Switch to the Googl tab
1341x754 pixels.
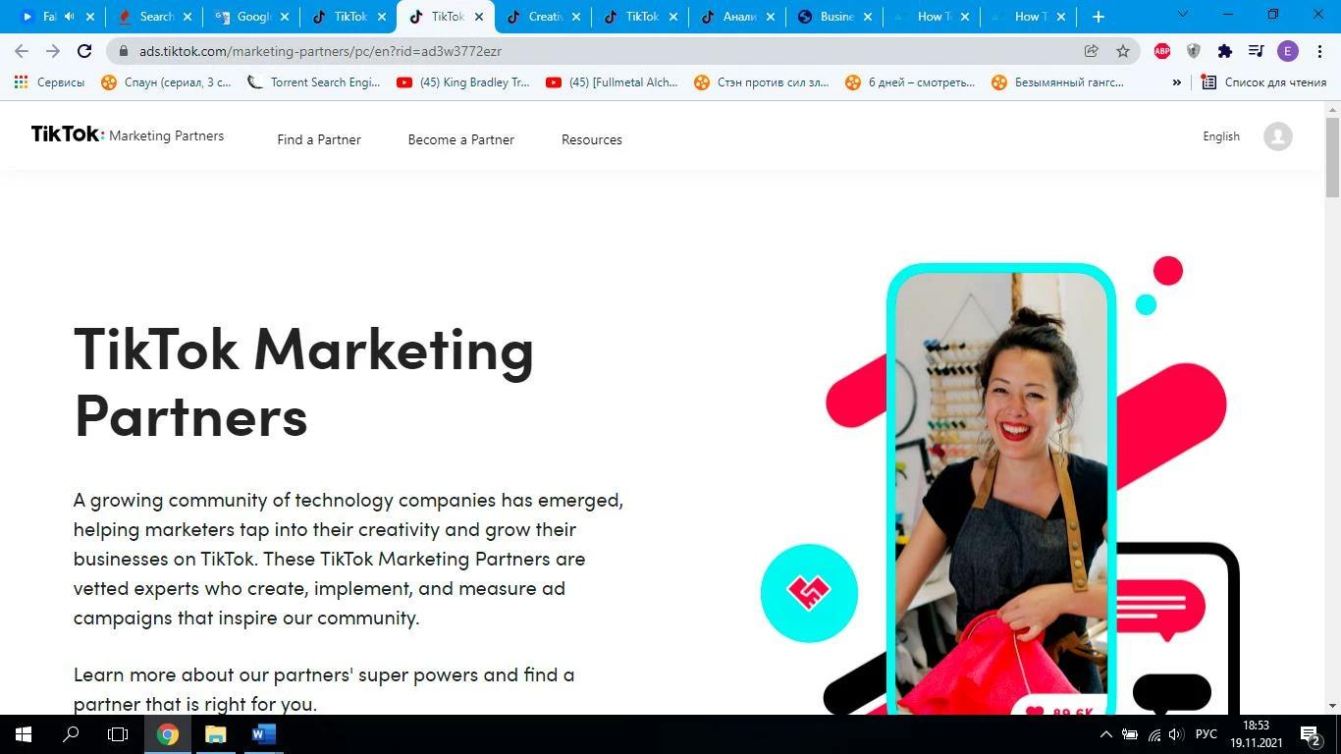pyautogui.click(x=252, y=17)
